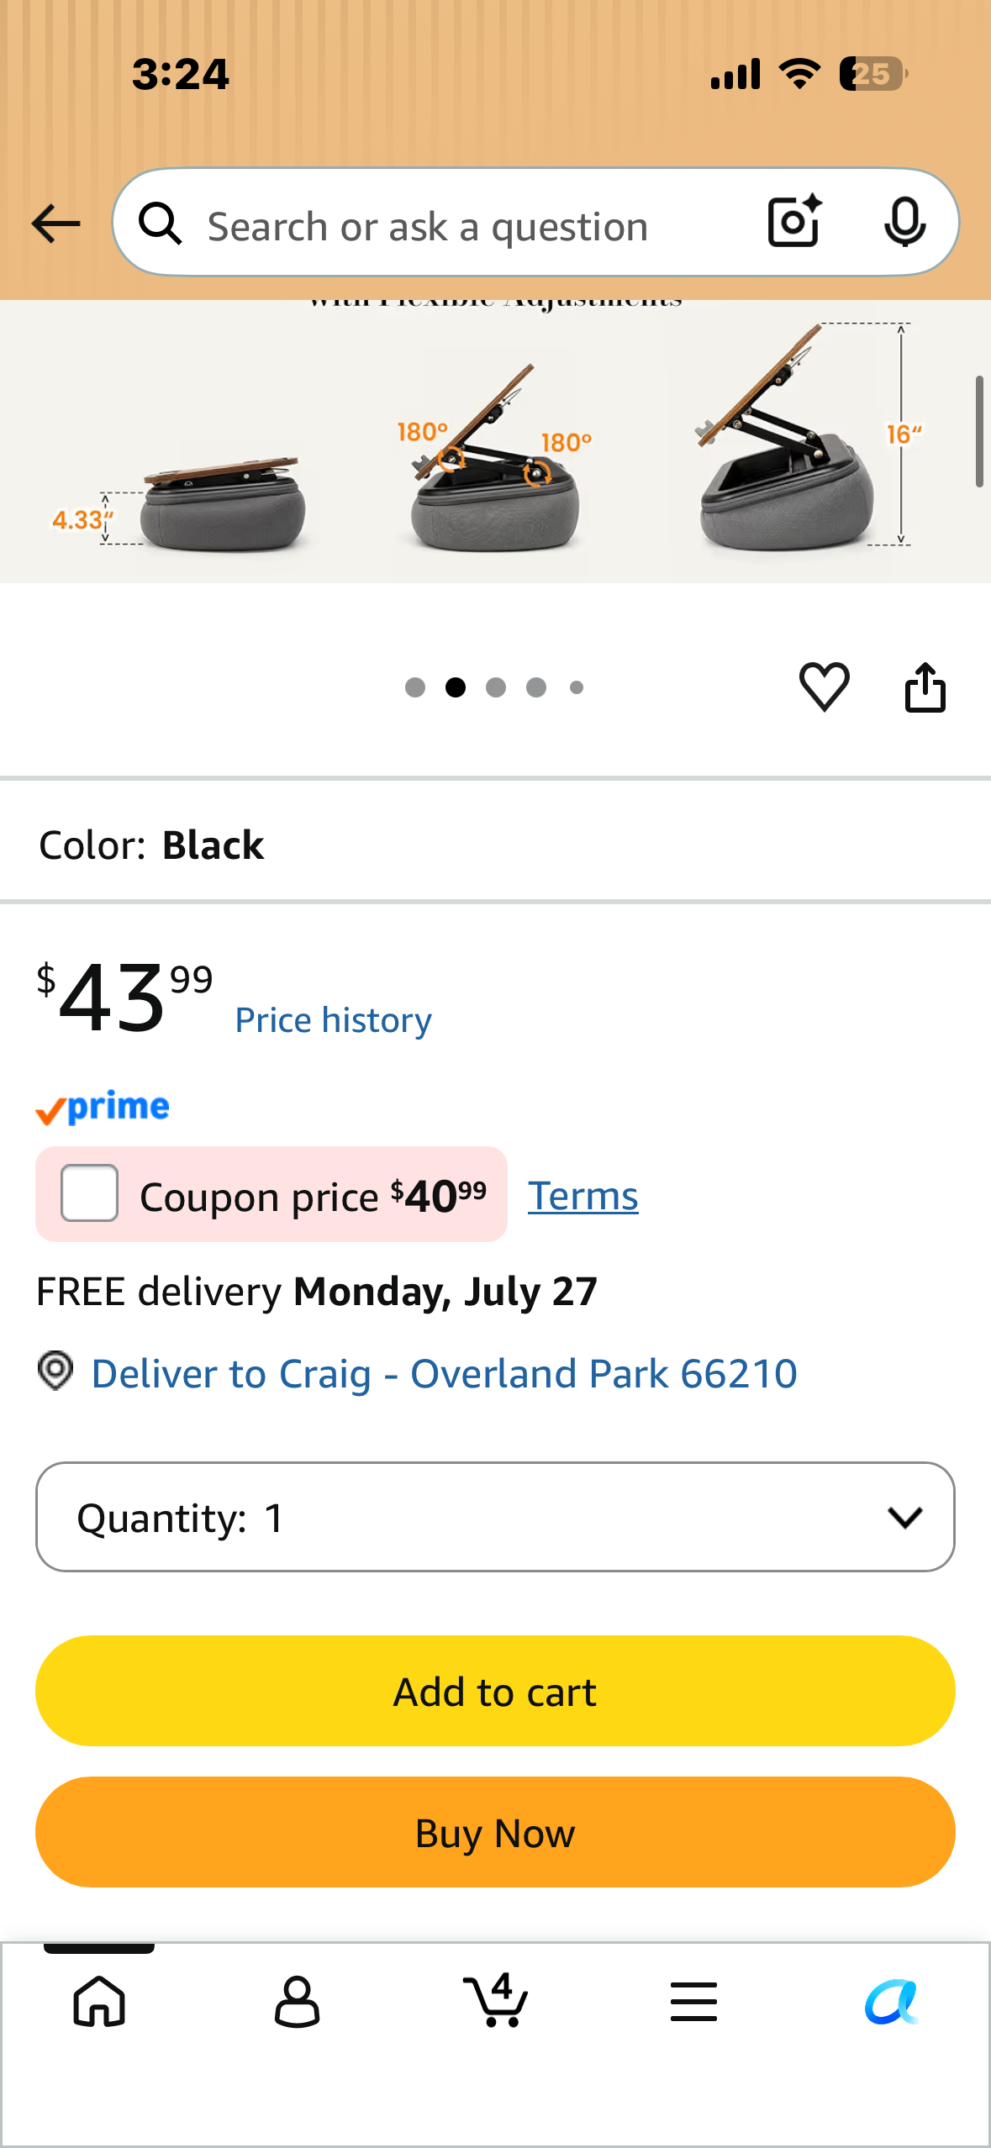991x2148 pixels.
Task: Check the Coupon price $40.99 checkbox
Action: pyautogui.click(x=90, y=1192)
